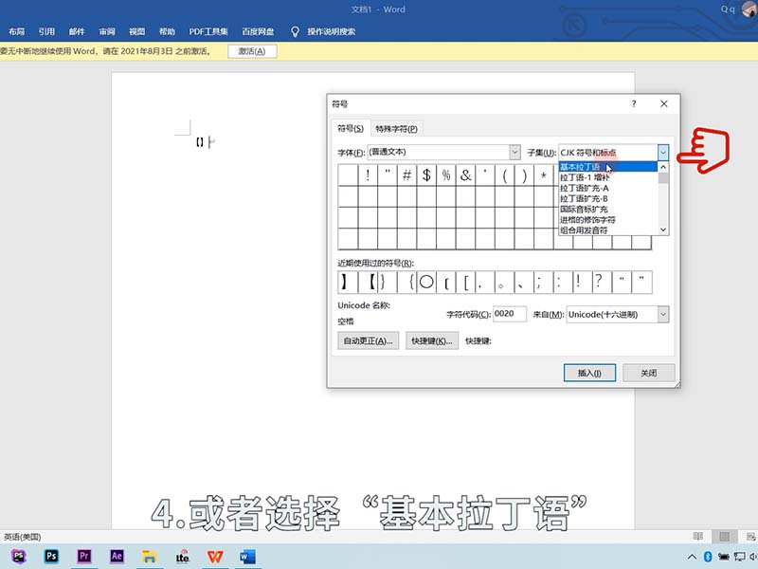The width and height of the screenshot is (758, 569).
Task: Choose 拉丁语扩充-A in the subset list
Action: click(x=608, y=188)
